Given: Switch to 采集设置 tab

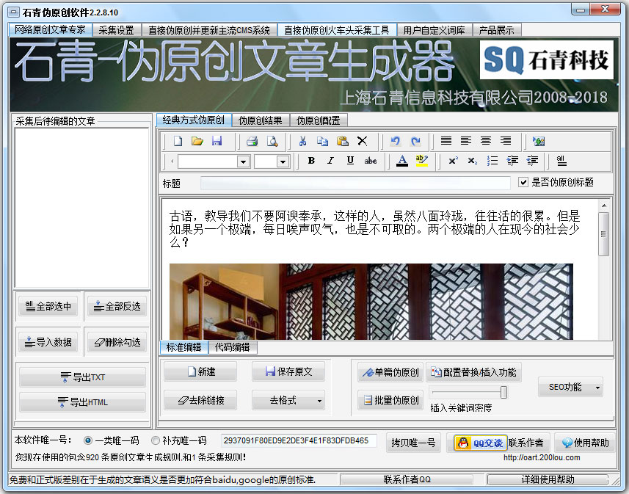Looking at the screenshot, I should [x=117, y=30].
